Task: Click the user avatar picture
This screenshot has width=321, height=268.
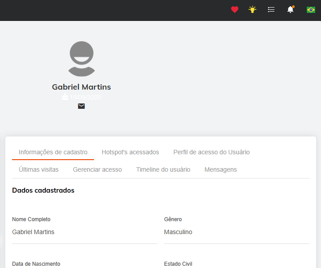Action: click(81, 58)
